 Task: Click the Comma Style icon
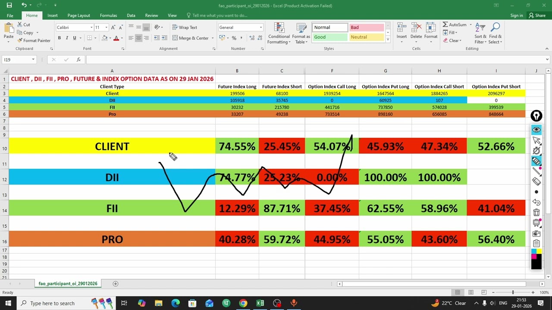[241, 38]
